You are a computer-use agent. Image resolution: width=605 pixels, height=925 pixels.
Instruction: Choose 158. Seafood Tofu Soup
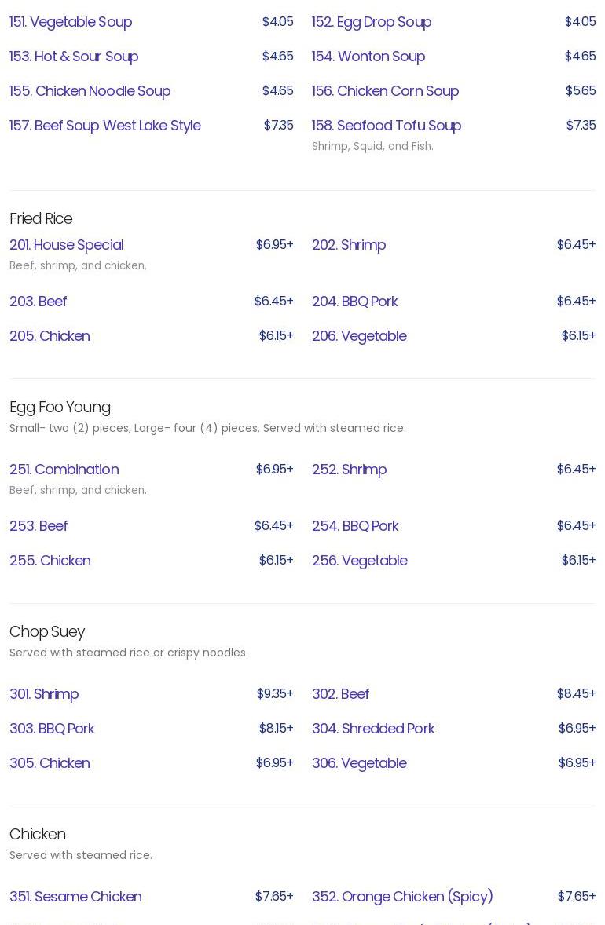click(386, 126)
